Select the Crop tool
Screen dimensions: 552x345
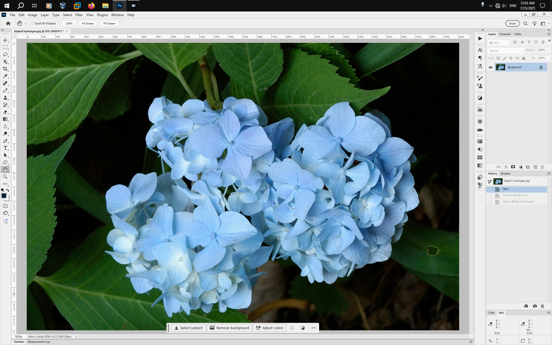(5, 69)
